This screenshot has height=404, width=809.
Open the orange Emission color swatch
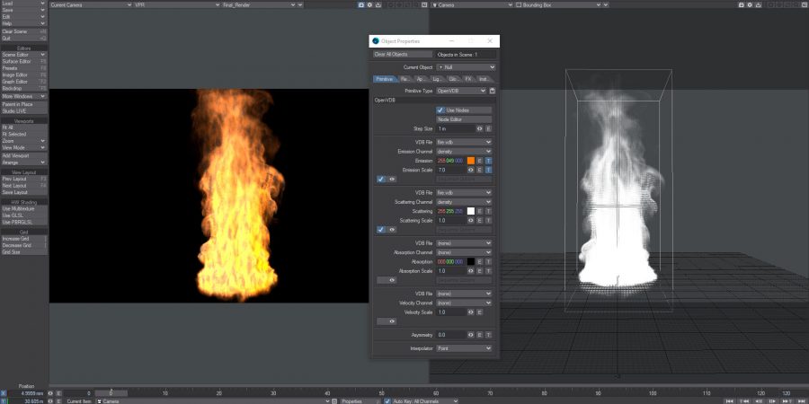pyautogui.click(x=470, y=160)
